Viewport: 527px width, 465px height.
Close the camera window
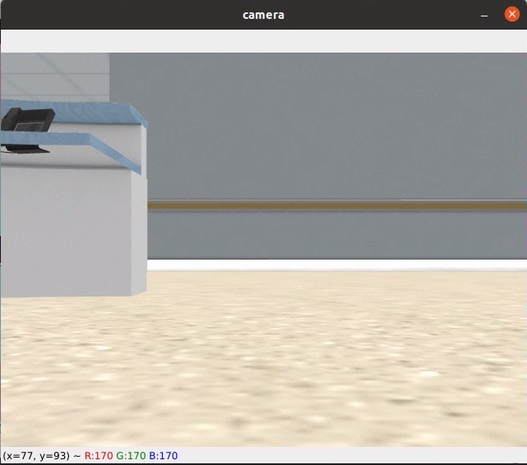[511, 15]
